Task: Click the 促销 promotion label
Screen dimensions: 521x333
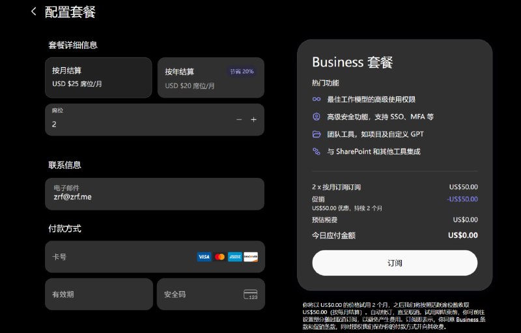Action: click(x=318, y=199)
